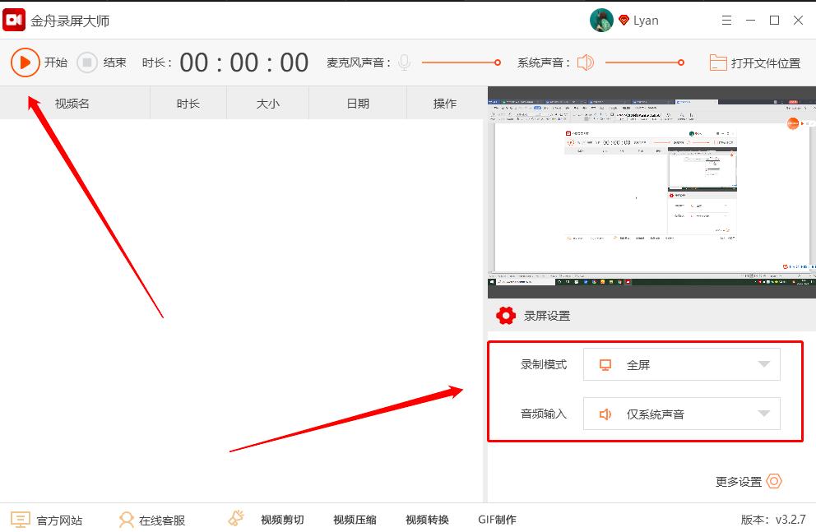This screenshot has height=532, width=816.
Task: Open the 视频剪切 video cut tool
Action: click(x=282, y=520)
